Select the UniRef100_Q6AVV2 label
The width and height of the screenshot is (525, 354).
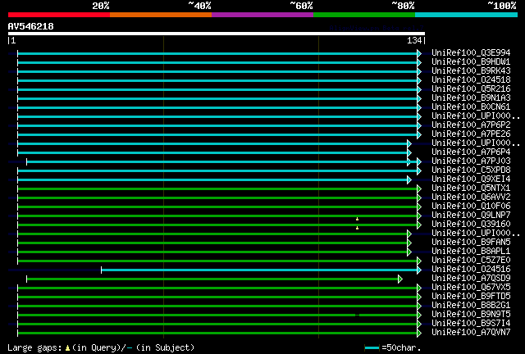[x=471, y=197]
